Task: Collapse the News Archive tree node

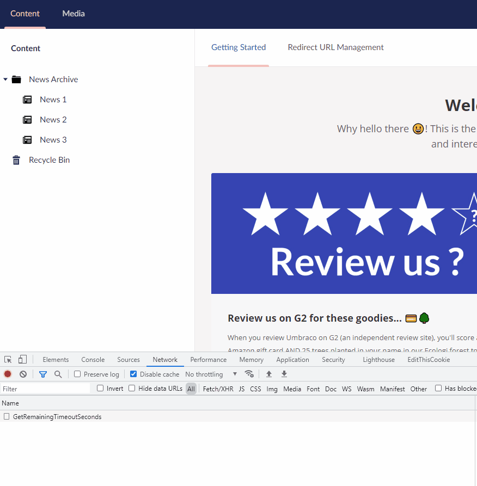Action: (x=5, y=79)
